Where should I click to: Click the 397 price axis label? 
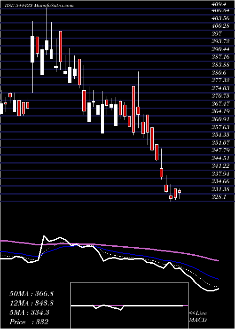point(217,34)
